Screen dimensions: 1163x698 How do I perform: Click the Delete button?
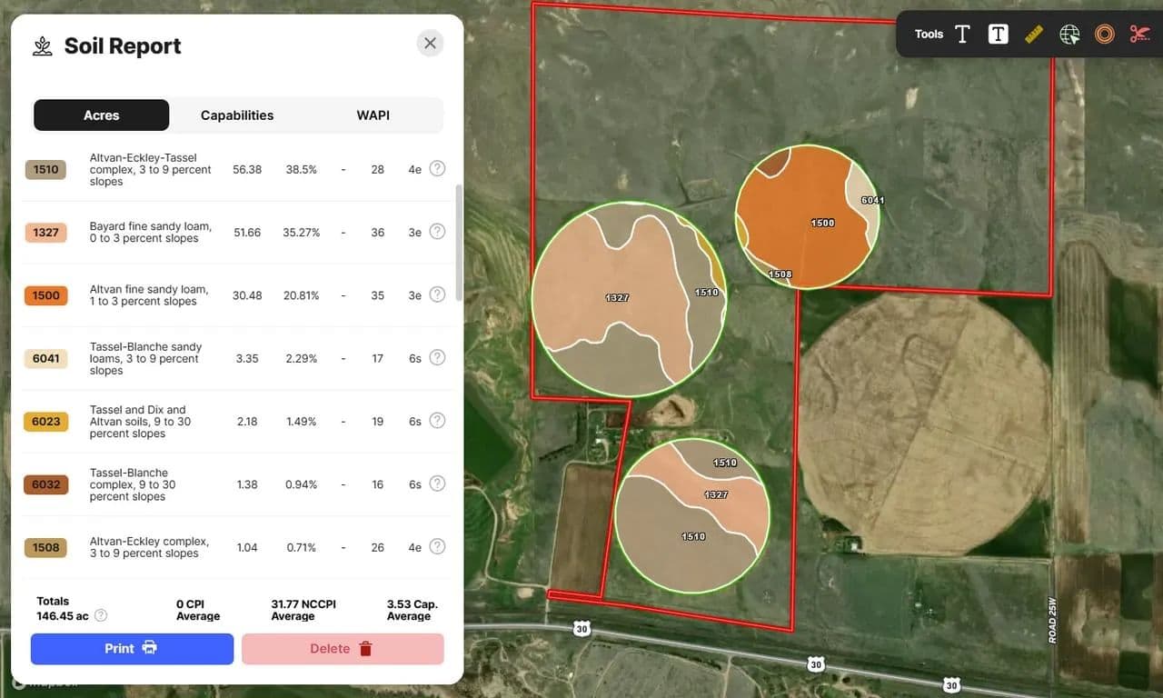343,649
